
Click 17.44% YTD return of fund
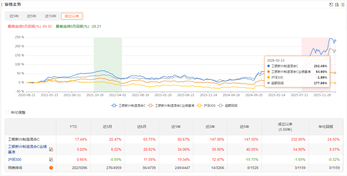coord(81,139)
